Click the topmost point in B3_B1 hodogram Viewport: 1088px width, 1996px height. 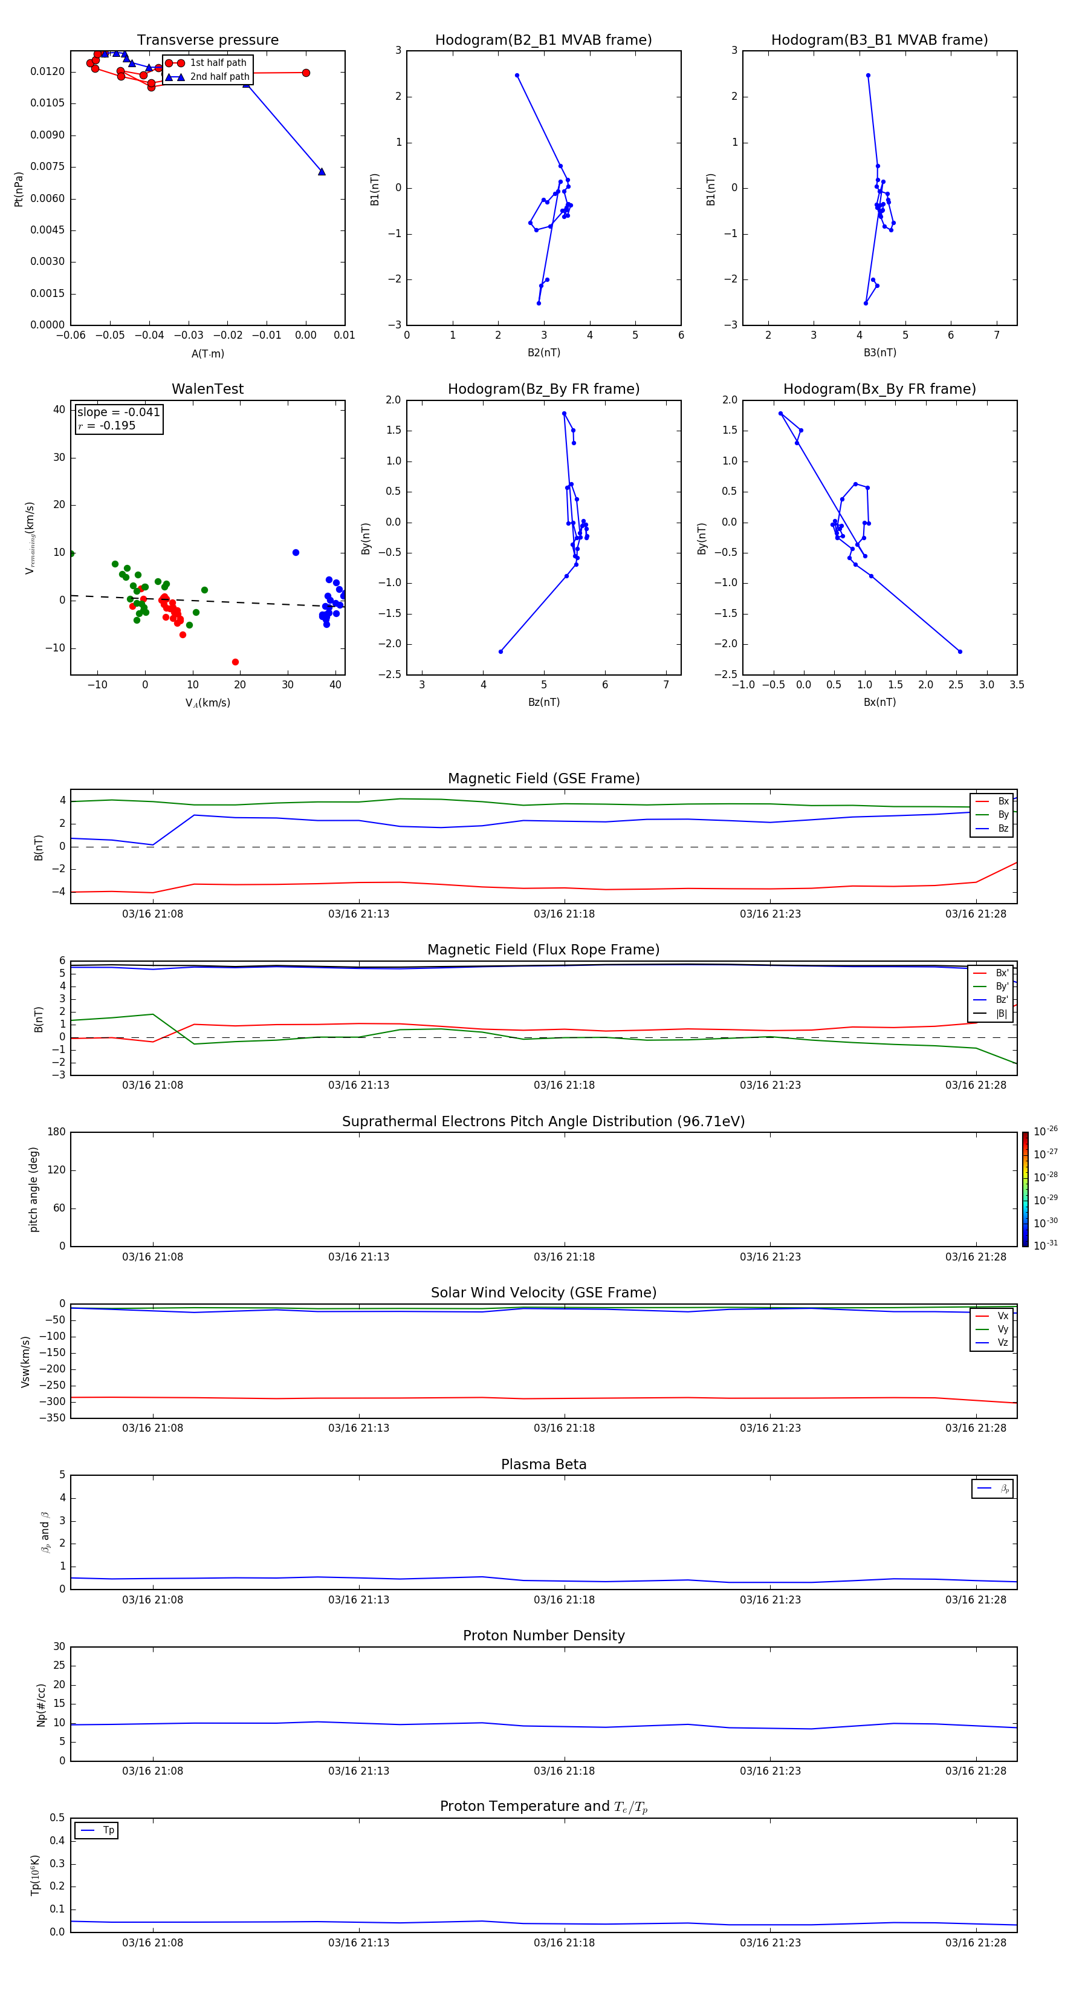point(868,76)
